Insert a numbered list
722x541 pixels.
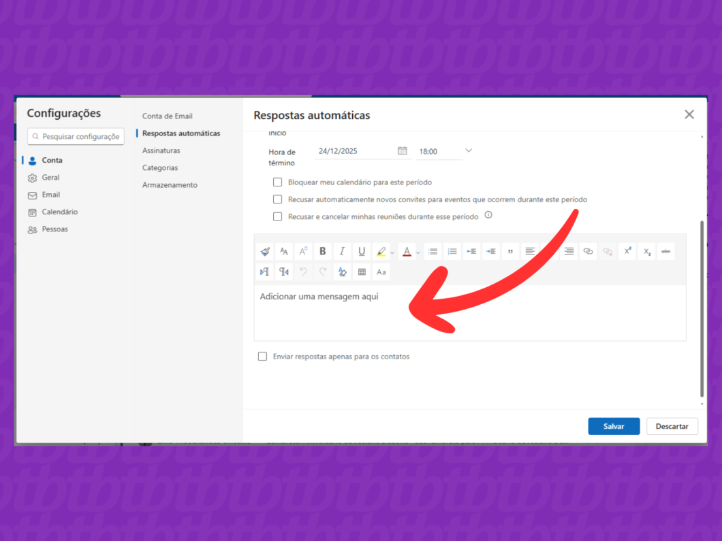452,251
